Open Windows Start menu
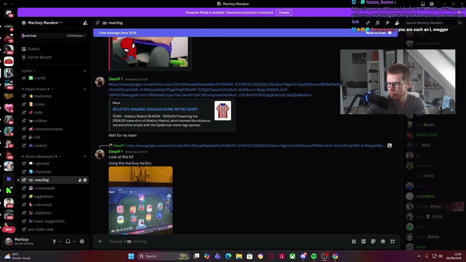 pyautogui.click(x=131, y=256)
